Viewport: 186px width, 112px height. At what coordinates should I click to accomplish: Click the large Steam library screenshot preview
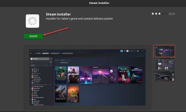click(87, 77)
